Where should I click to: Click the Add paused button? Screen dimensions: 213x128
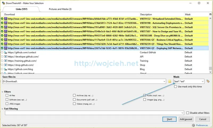click(x=186, y=119)
